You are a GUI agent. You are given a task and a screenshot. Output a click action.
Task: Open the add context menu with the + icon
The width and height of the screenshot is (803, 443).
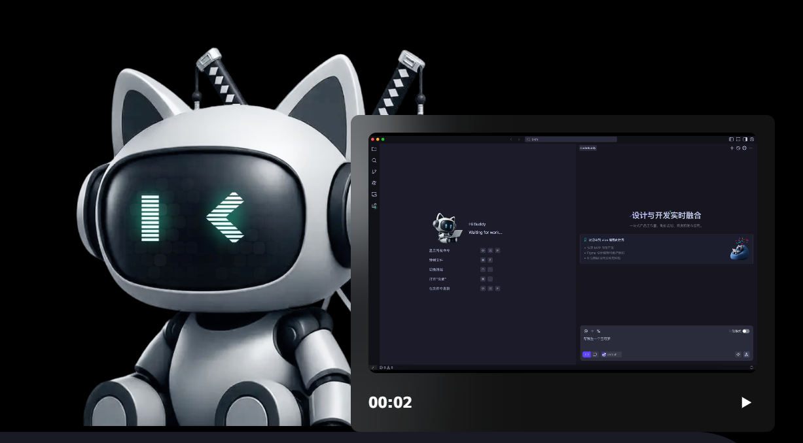(x=592, y=331)
